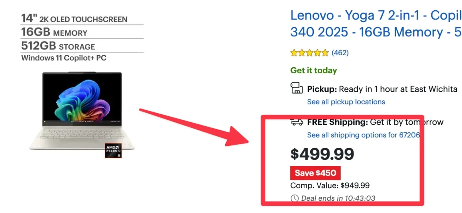Click the 16GB Memory spec line
This screenshot has width=462, height=213.
coord(54,32)
